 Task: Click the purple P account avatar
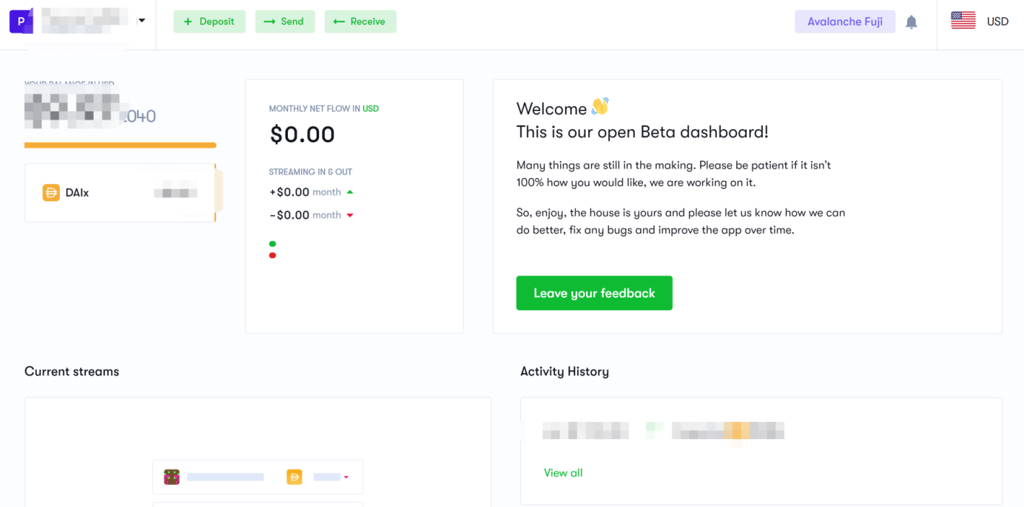click(21, 21)
